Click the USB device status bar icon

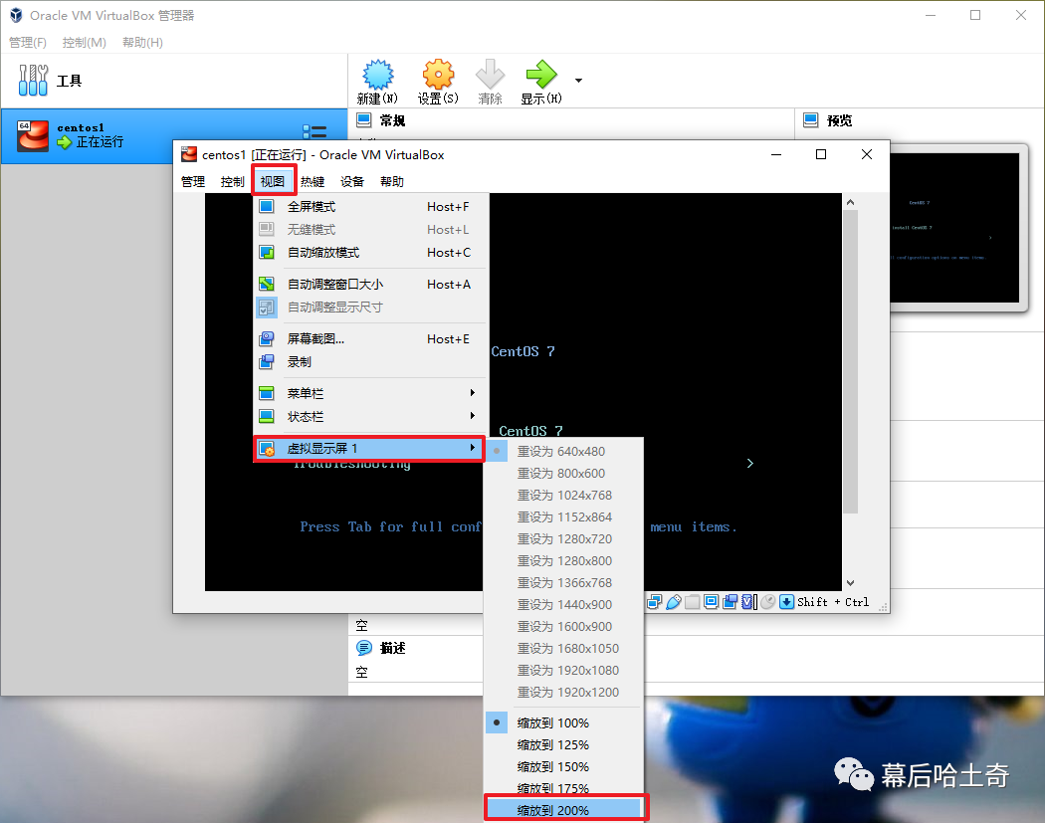674,602
